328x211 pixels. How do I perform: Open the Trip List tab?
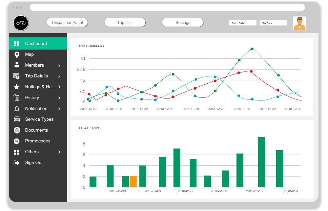125,23
